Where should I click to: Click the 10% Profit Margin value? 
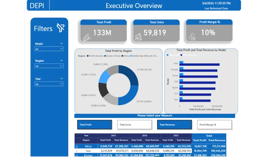click(208, 32)
